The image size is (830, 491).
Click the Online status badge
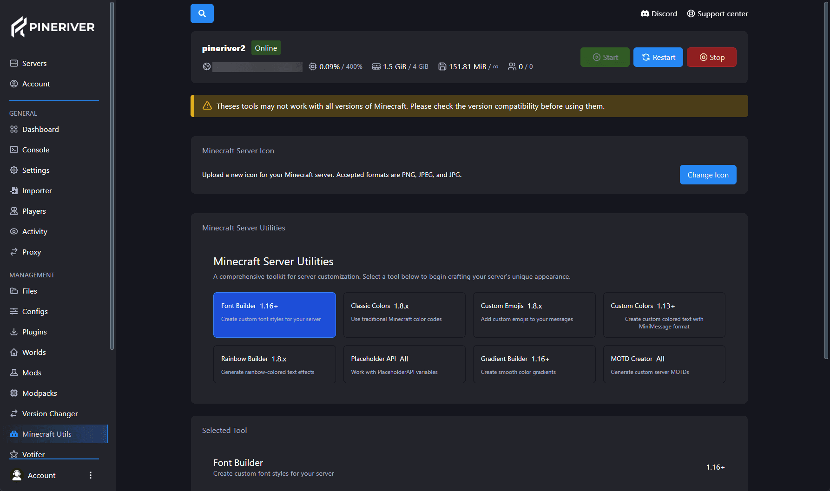(266, 48)
